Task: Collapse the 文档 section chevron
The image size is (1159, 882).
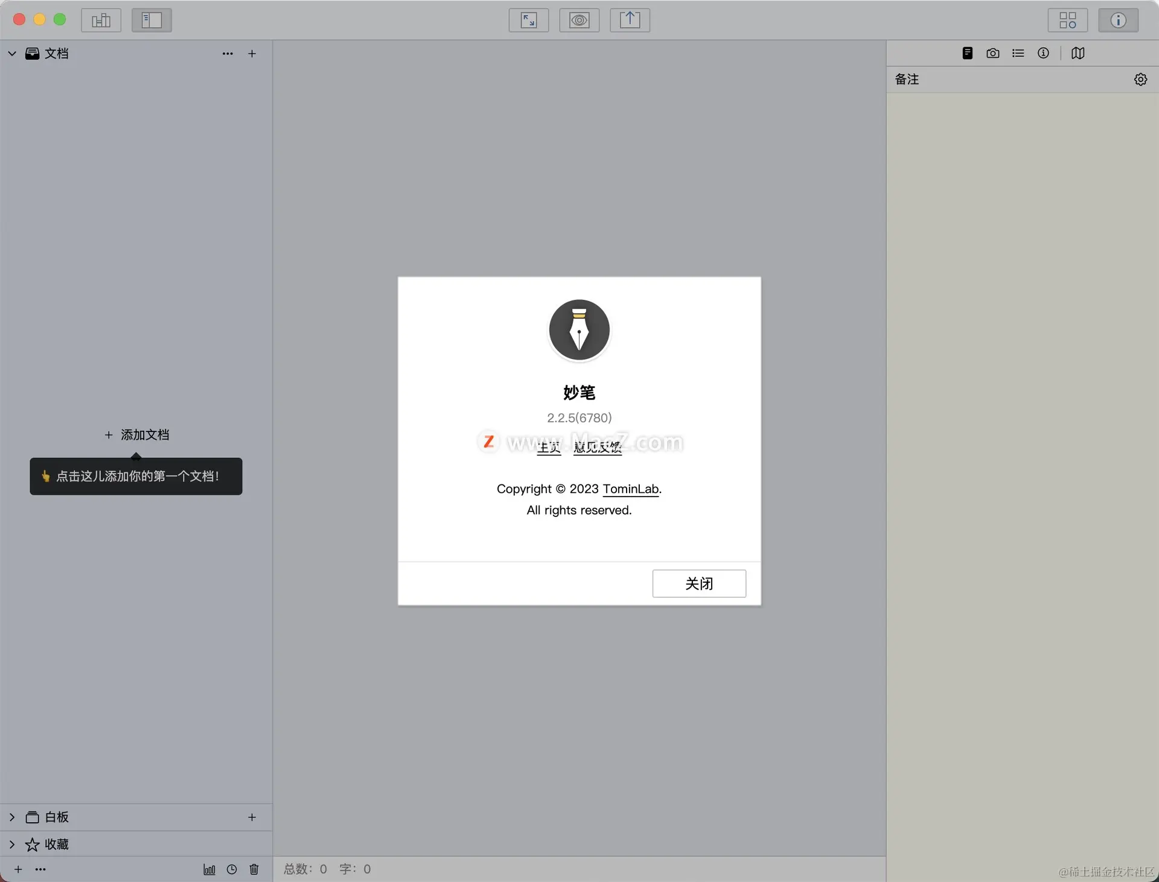Action: [12, 54]
